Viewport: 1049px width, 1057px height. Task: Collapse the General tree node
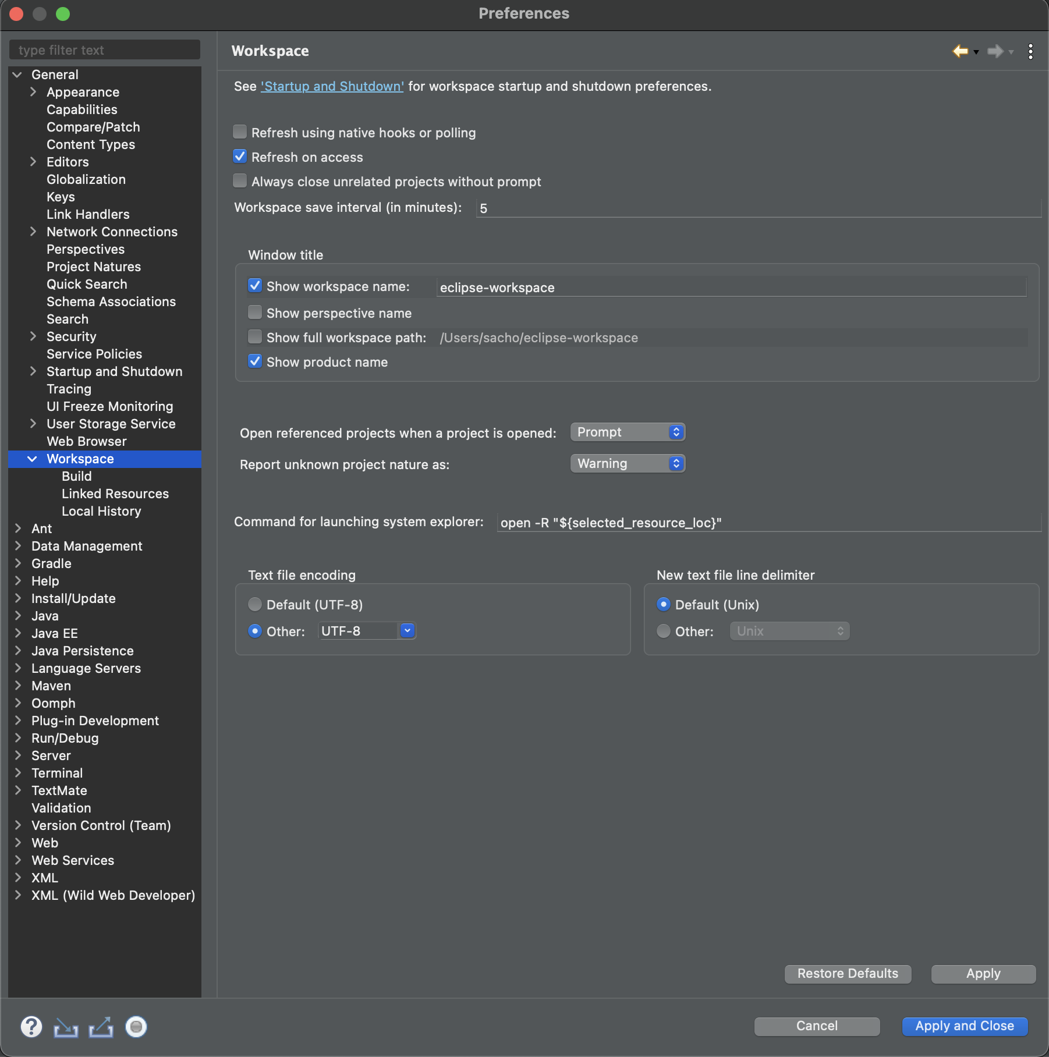tap(17, 75)
